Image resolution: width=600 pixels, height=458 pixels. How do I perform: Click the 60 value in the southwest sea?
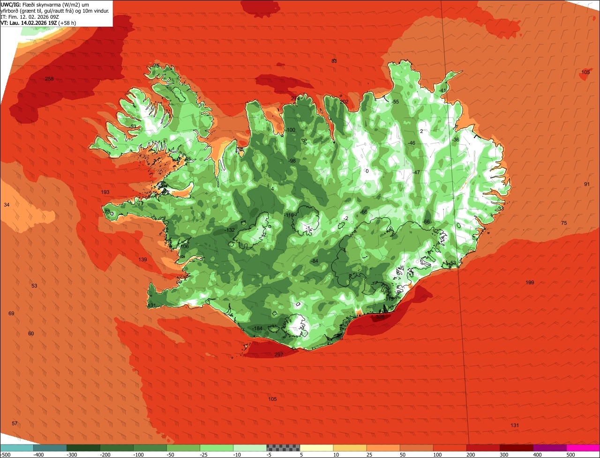point(31,333)
